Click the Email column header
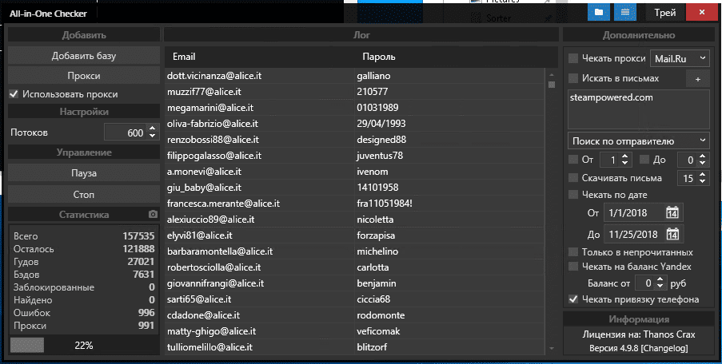Screen dimensions: 722x364 tap(184, 57)
